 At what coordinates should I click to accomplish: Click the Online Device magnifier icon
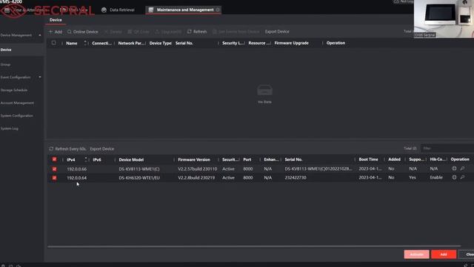[69, 31]
